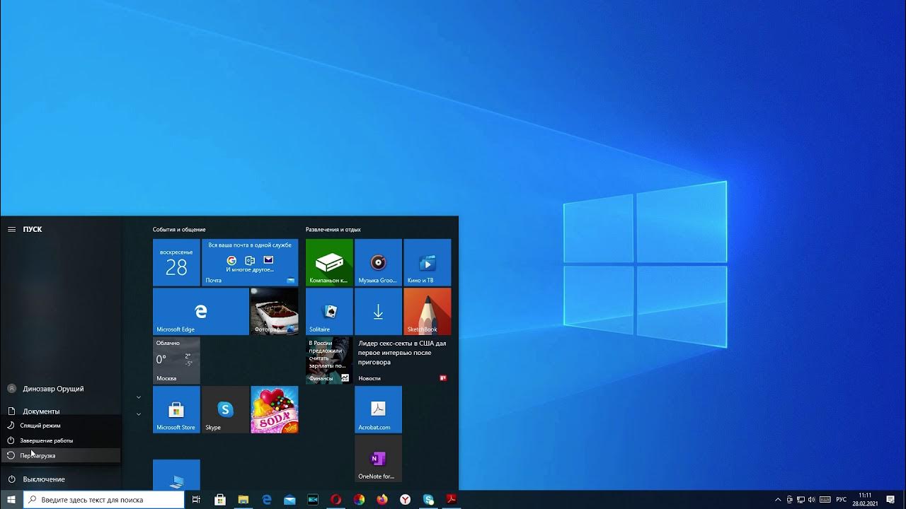Launch Yandex Browser from taskbar

[405, 500]
